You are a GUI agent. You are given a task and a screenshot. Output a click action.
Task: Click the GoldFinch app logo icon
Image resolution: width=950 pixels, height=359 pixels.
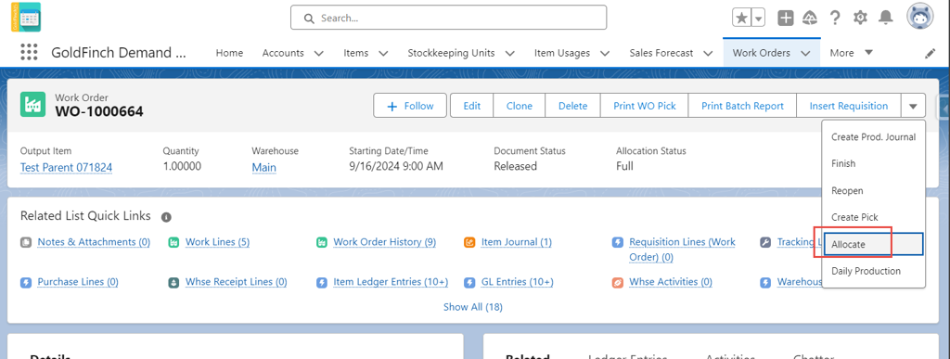pyautogui.click(x=26, y=17)
